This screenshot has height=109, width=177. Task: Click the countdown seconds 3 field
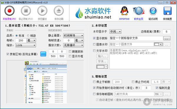click(146, 88)
